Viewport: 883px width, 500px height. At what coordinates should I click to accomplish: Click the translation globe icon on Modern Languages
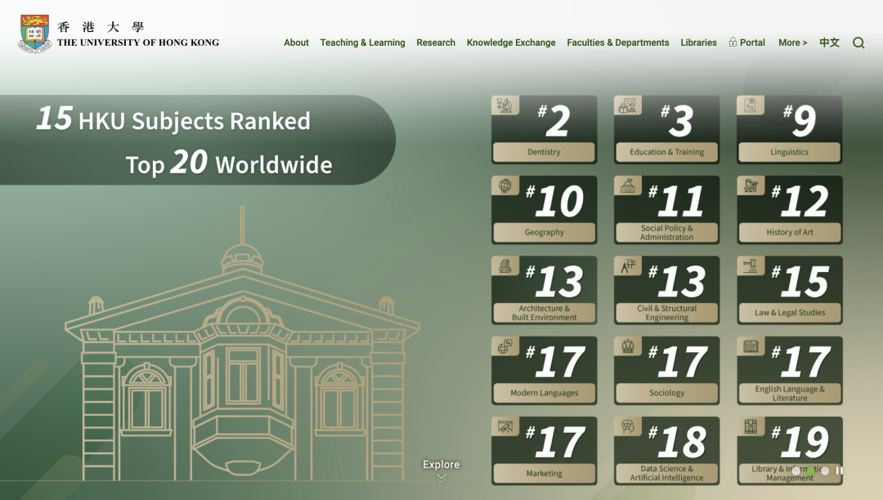pos(505,346)
